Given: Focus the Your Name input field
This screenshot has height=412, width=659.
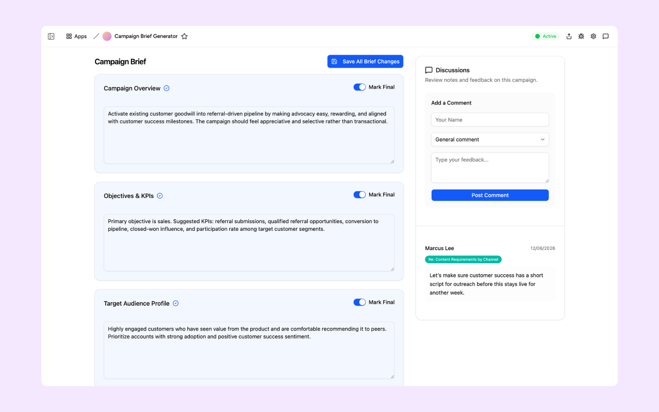Looking at the screenshot, I should tap(490, 120).
